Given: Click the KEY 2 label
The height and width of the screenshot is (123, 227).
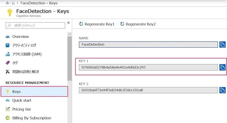Looking at the screenshot, I should [83, 84].
